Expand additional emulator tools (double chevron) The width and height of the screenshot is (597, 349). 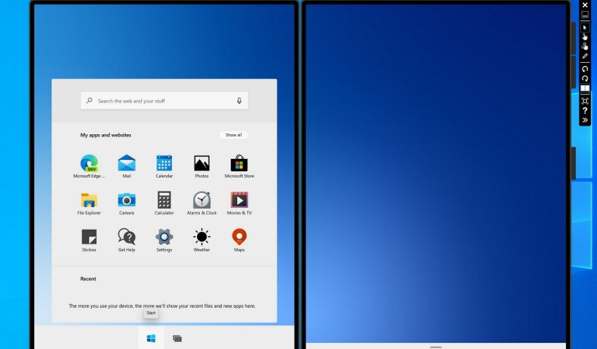[x=585, y=120]
